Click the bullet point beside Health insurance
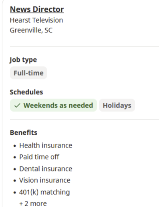Image resolution: width=159 pixels, height=207 pixels. click(x=15, y=146)
